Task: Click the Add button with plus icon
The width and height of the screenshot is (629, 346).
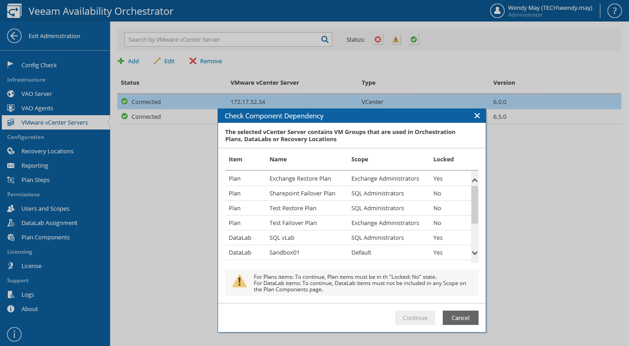Action: [128, 61]
